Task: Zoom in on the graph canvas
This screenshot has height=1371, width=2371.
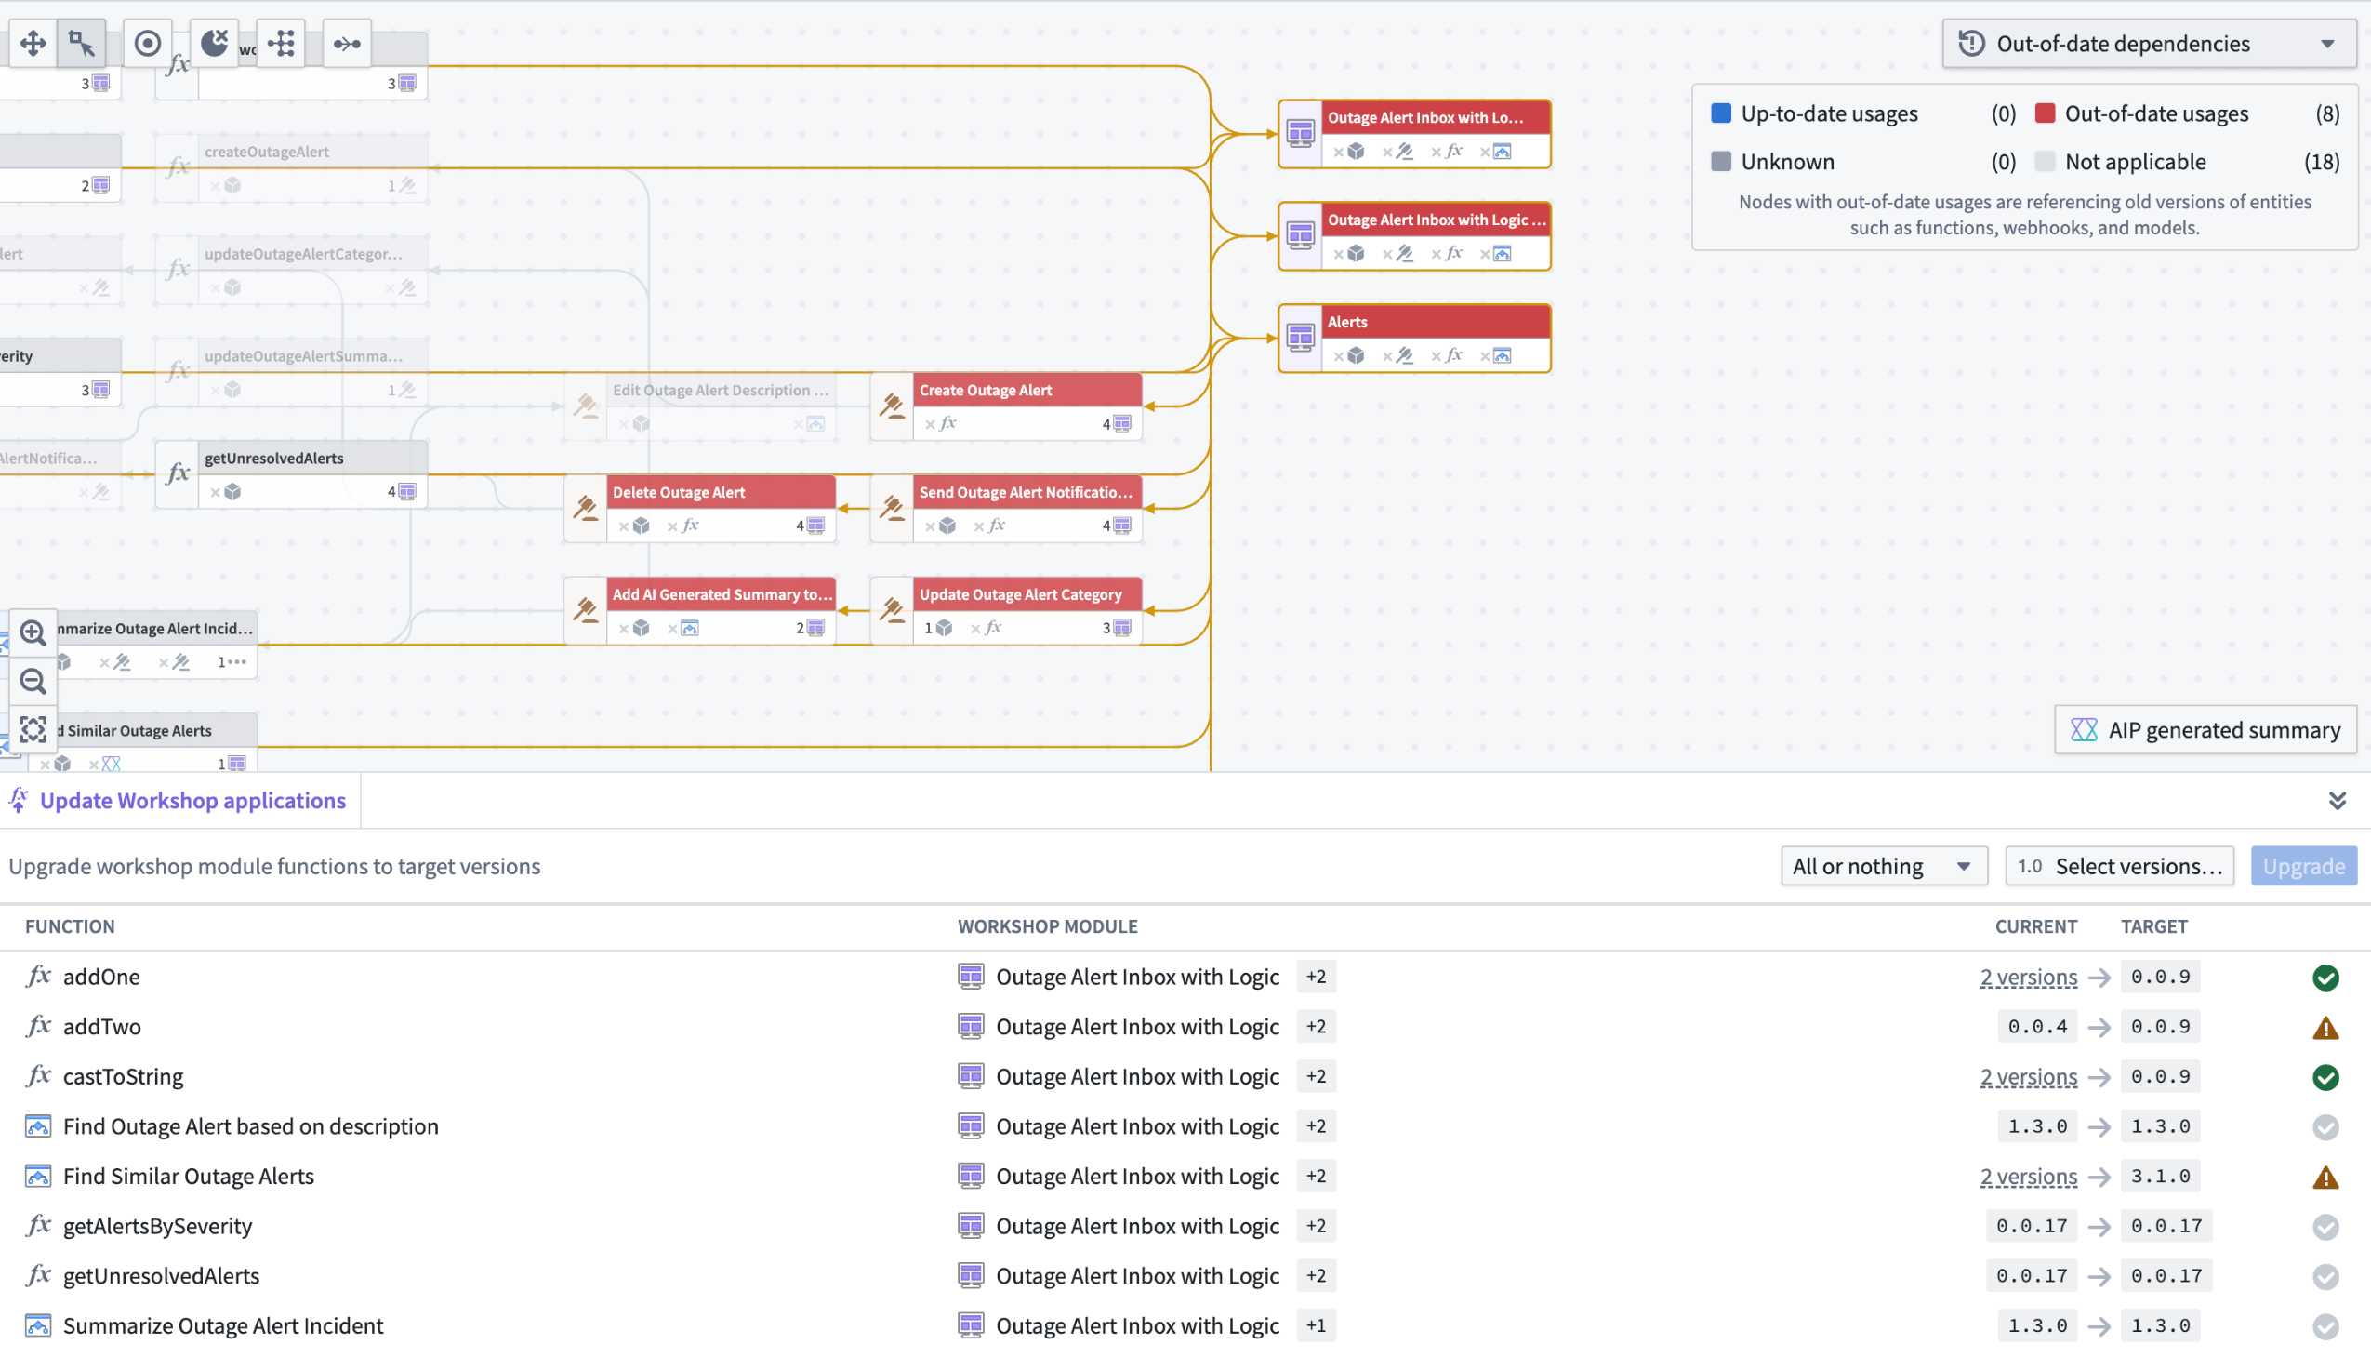Action: pos(33,632)
